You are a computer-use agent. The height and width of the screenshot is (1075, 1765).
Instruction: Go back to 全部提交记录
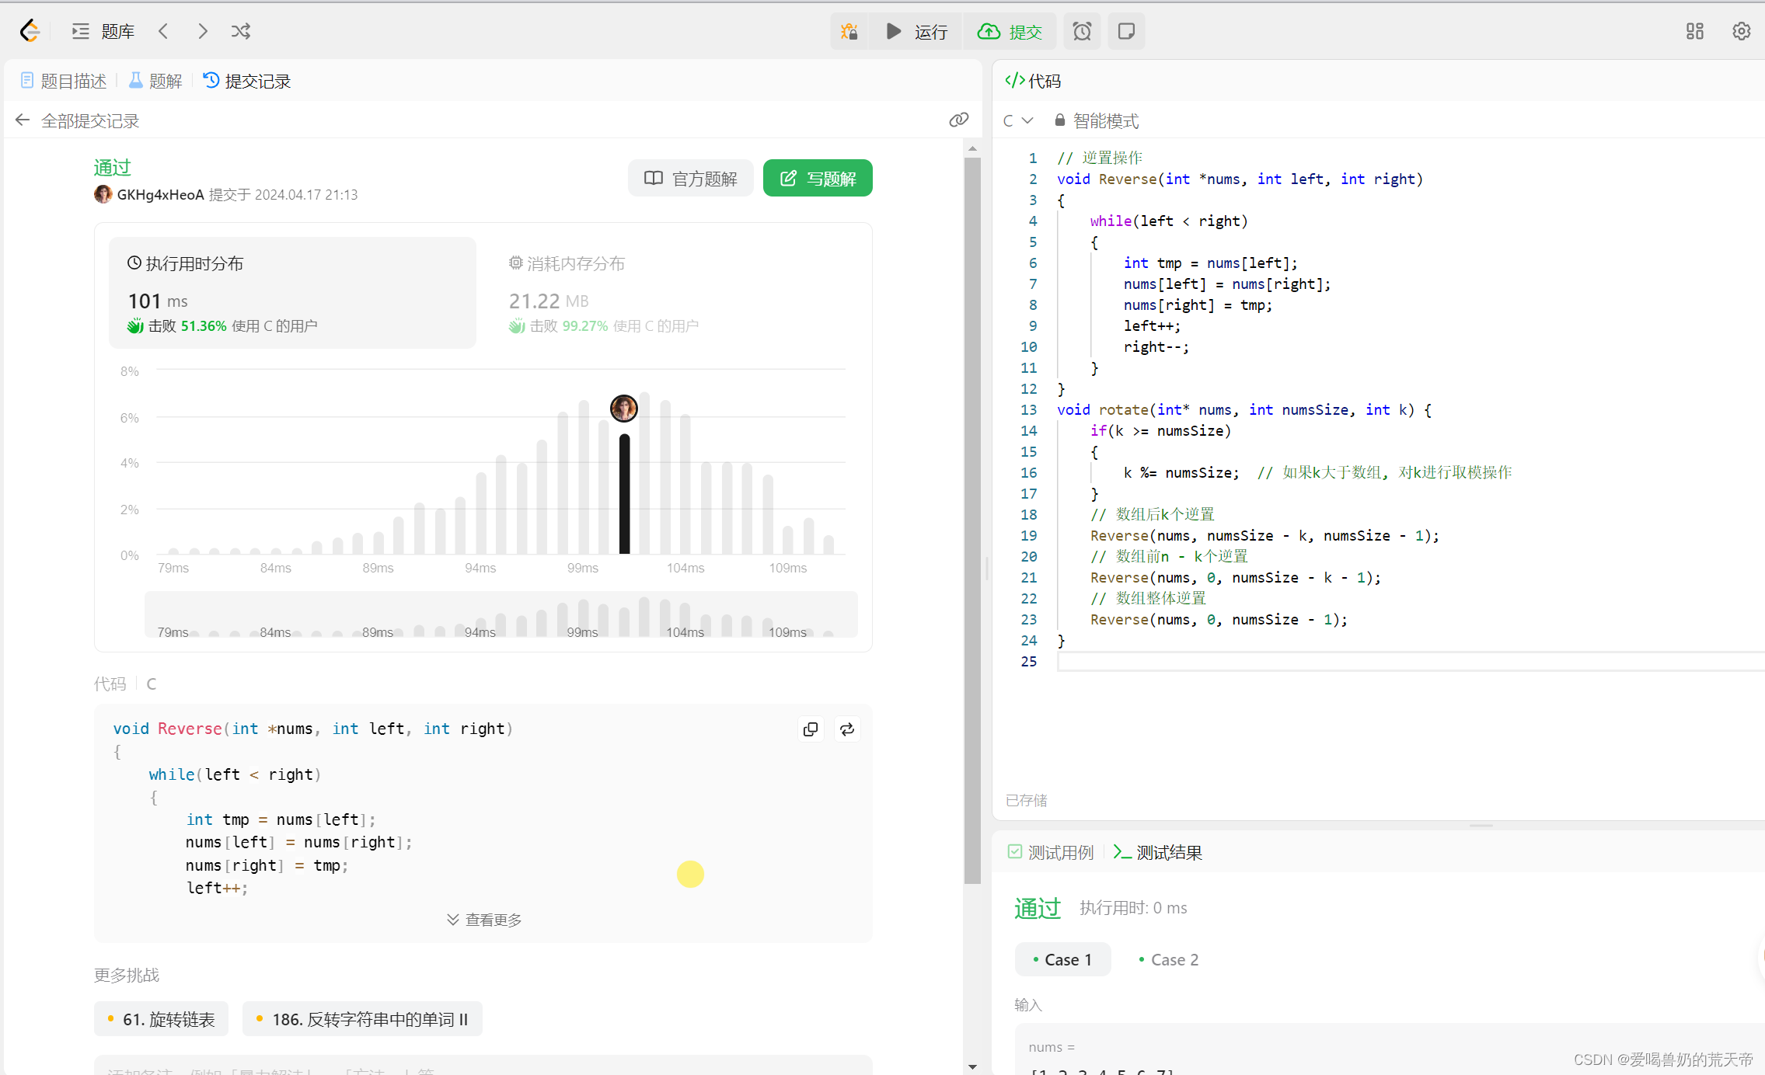click(x=78, y=120)
